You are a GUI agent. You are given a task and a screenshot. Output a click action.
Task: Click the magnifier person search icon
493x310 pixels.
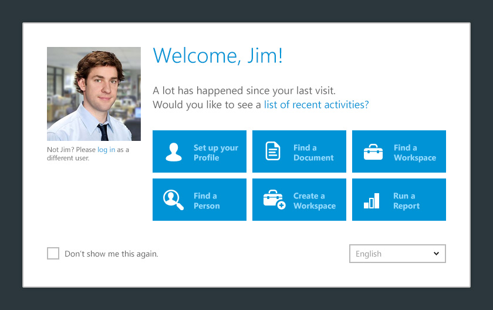point(173,200)
